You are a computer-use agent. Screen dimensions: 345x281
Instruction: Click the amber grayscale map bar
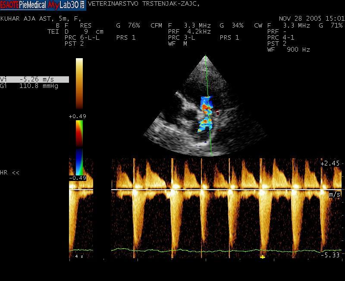79,84
